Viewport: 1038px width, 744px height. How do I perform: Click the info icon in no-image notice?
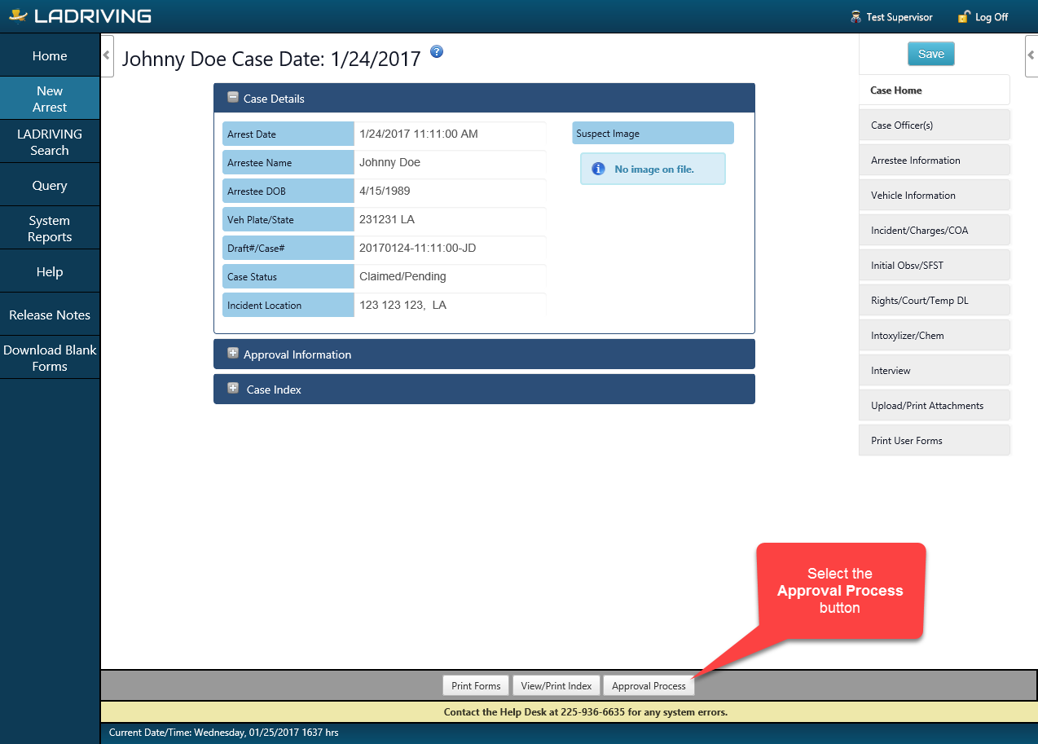click(598, 169)
